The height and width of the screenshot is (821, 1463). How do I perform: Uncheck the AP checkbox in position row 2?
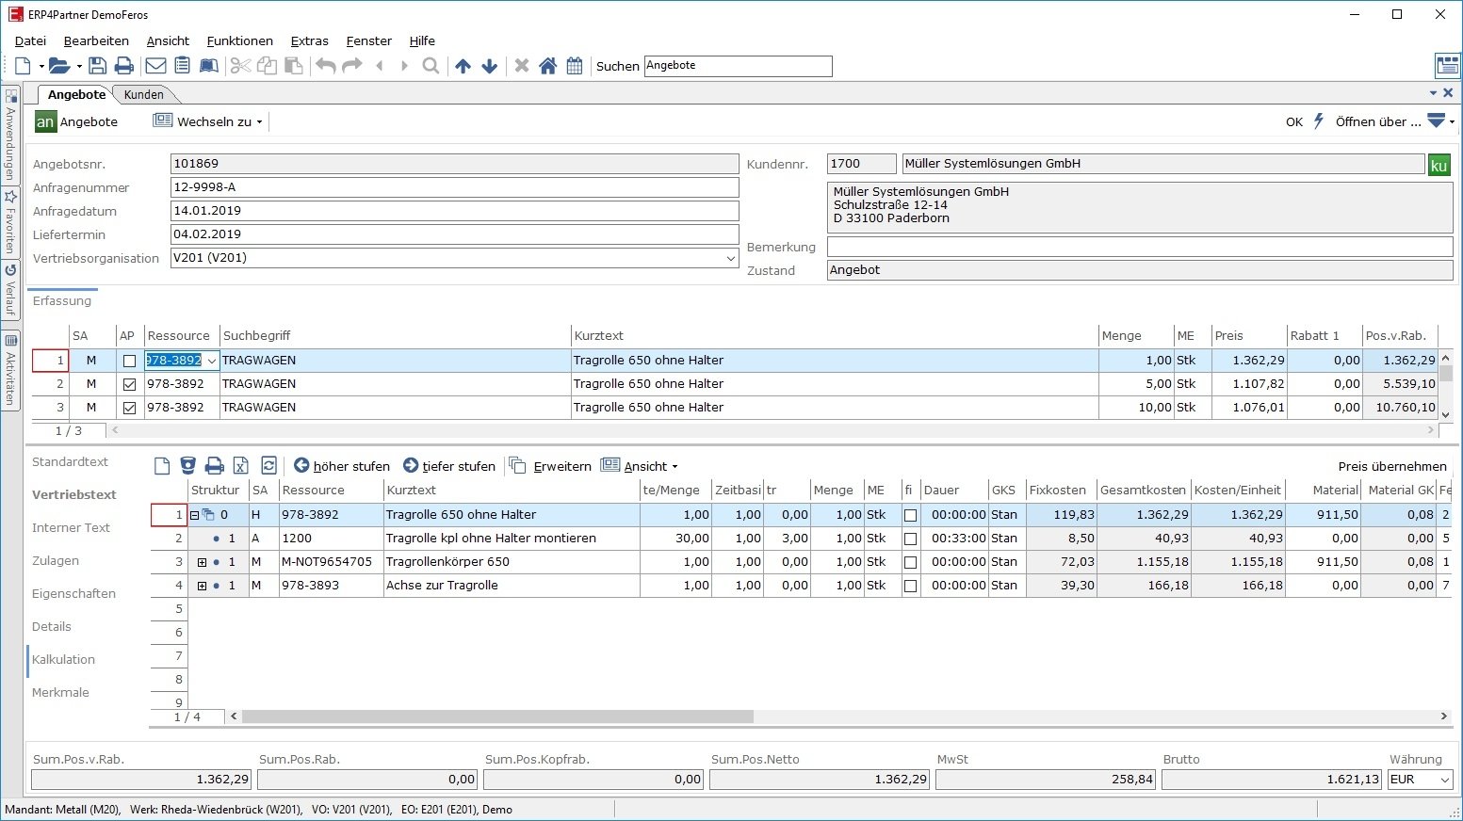(x=129, y=384)
